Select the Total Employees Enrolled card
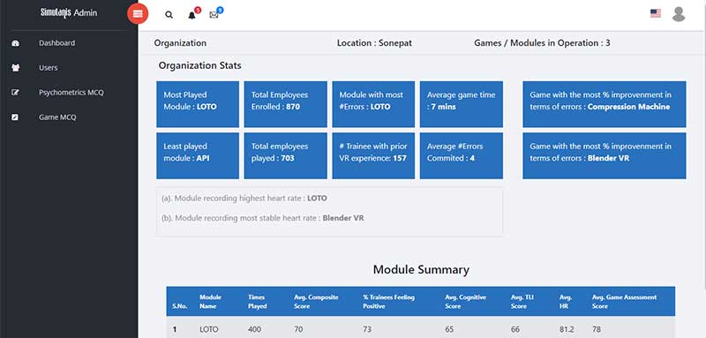The height and width of the screenshot is (338, 706). pyautogui.click(x=285, y=104)
